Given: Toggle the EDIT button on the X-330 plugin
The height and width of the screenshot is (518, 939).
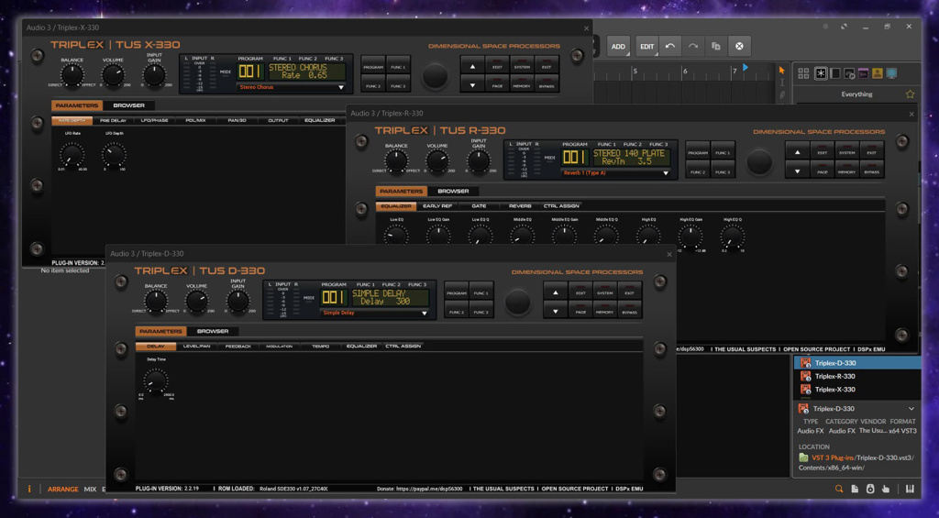Looking at the screenshot, I should (x=497, y=67).
